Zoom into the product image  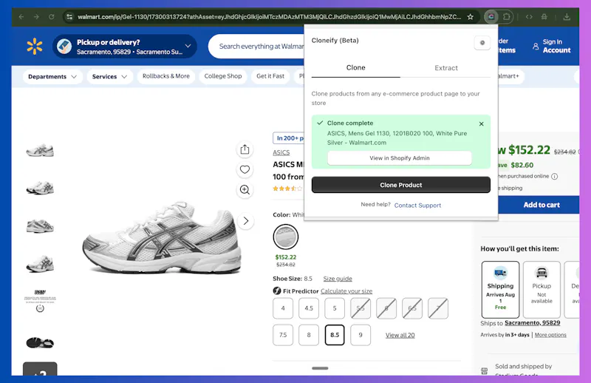pyautogui.click(x=245, y=189)
